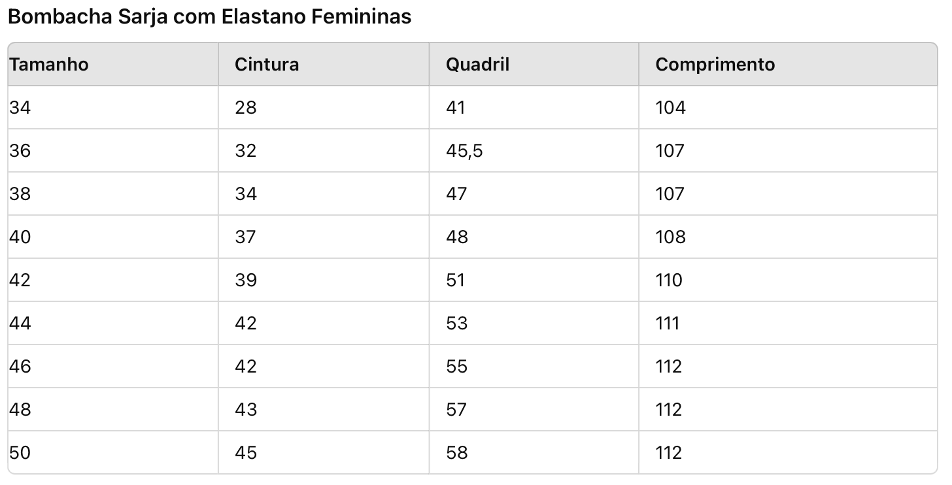Click the 45,5 Quadril cell
952x485 pixels.
[x=464, y=150]
